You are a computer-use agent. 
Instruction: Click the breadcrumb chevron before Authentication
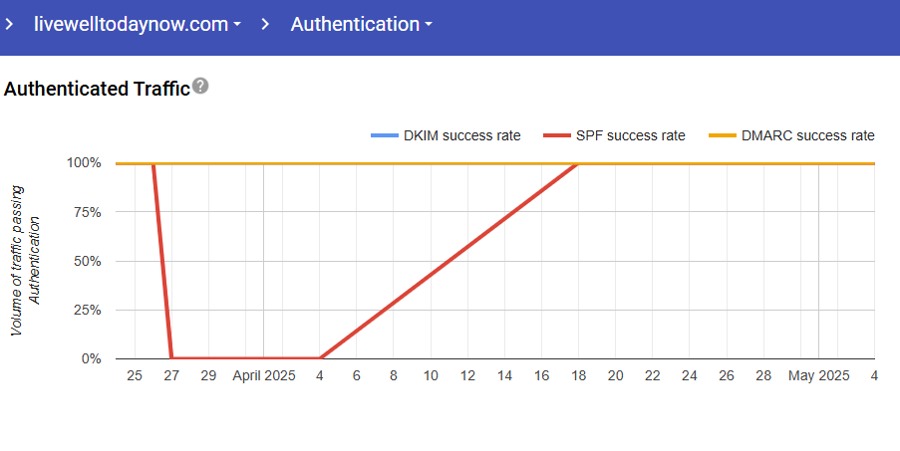coord(265,24)
